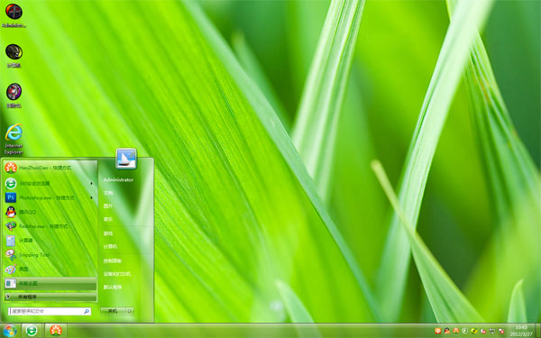Open the muted volume tray icon
541x338 pixels.
(483, 331)
